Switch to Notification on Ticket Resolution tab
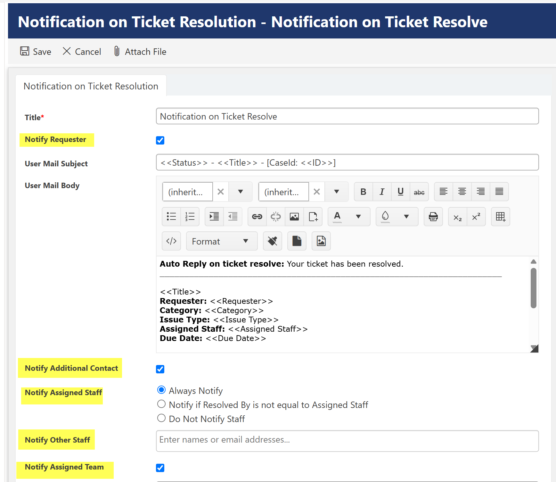 (x=91, y=86)
